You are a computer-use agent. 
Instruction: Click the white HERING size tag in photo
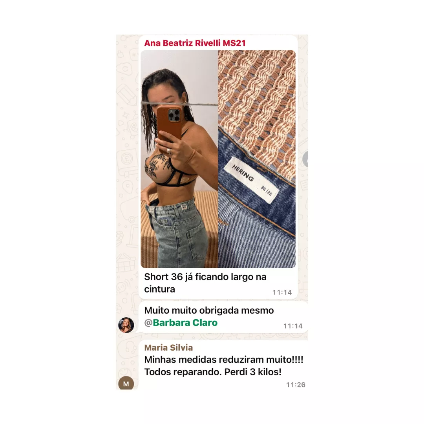[x=252, y=180]
